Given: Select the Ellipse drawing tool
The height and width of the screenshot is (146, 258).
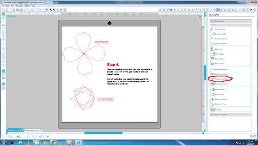Looking at the screenshot, I should pyautogui.click(x=4, y=32).
